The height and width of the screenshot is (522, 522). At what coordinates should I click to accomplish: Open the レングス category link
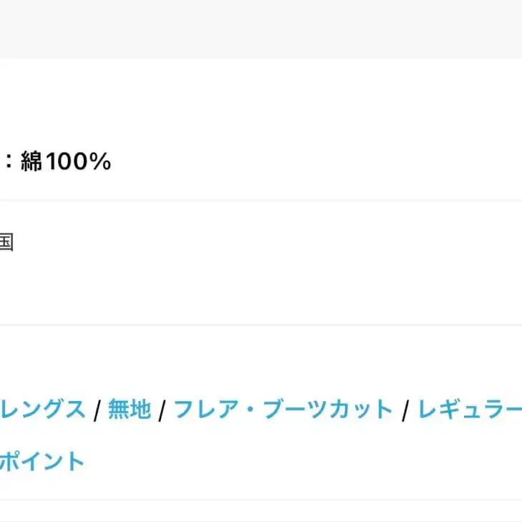coord(43,410)
